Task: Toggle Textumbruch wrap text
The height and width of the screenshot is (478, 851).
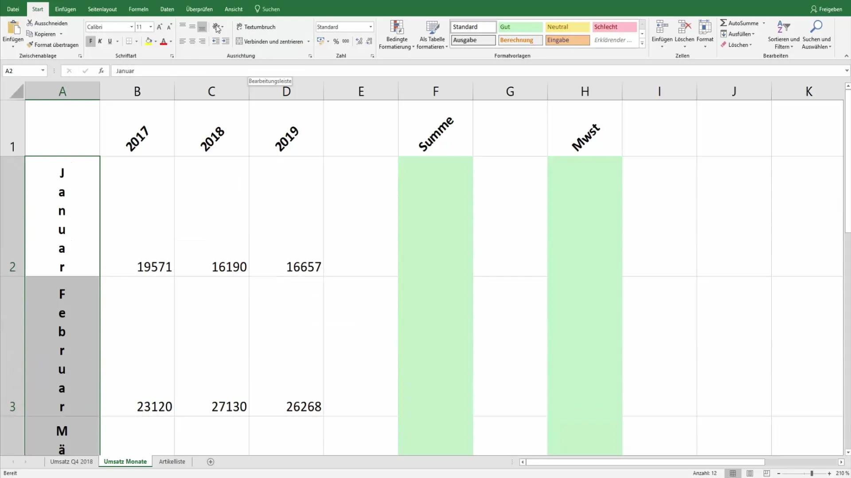Action: [256, 27]
